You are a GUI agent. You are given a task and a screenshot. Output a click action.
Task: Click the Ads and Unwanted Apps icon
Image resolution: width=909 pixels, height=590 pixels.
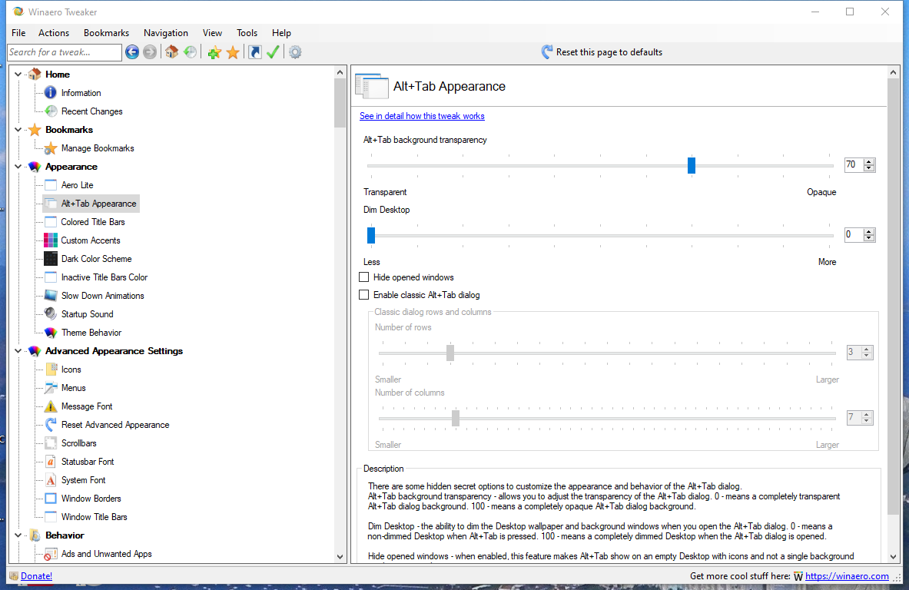coord(51,554)
